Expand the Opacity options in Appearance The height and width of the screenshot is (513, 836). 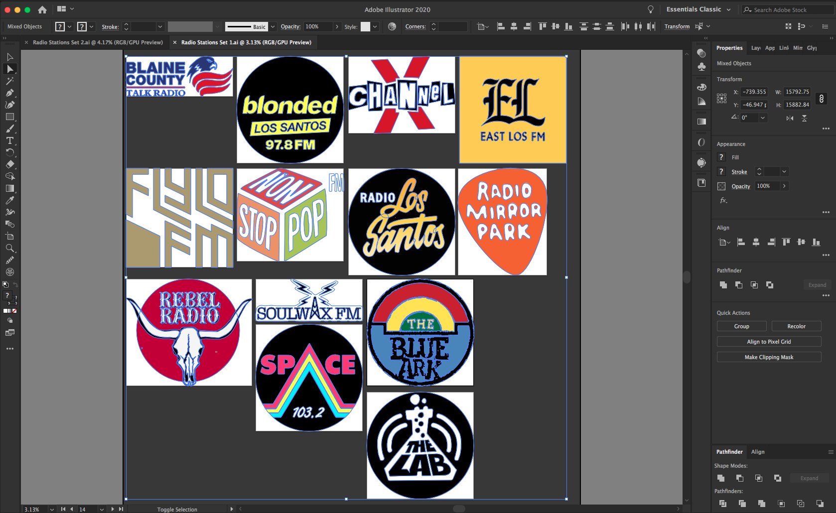[x=785, y=186]
